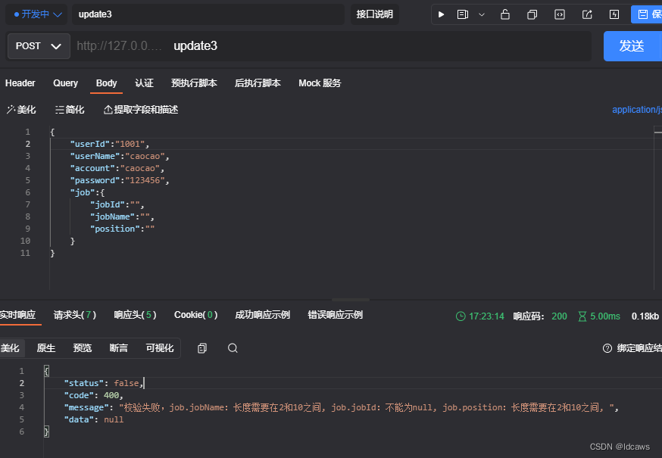This screenshot has width=662, height=458.
Task: Copy the response with copy icon
Action: 202,348
